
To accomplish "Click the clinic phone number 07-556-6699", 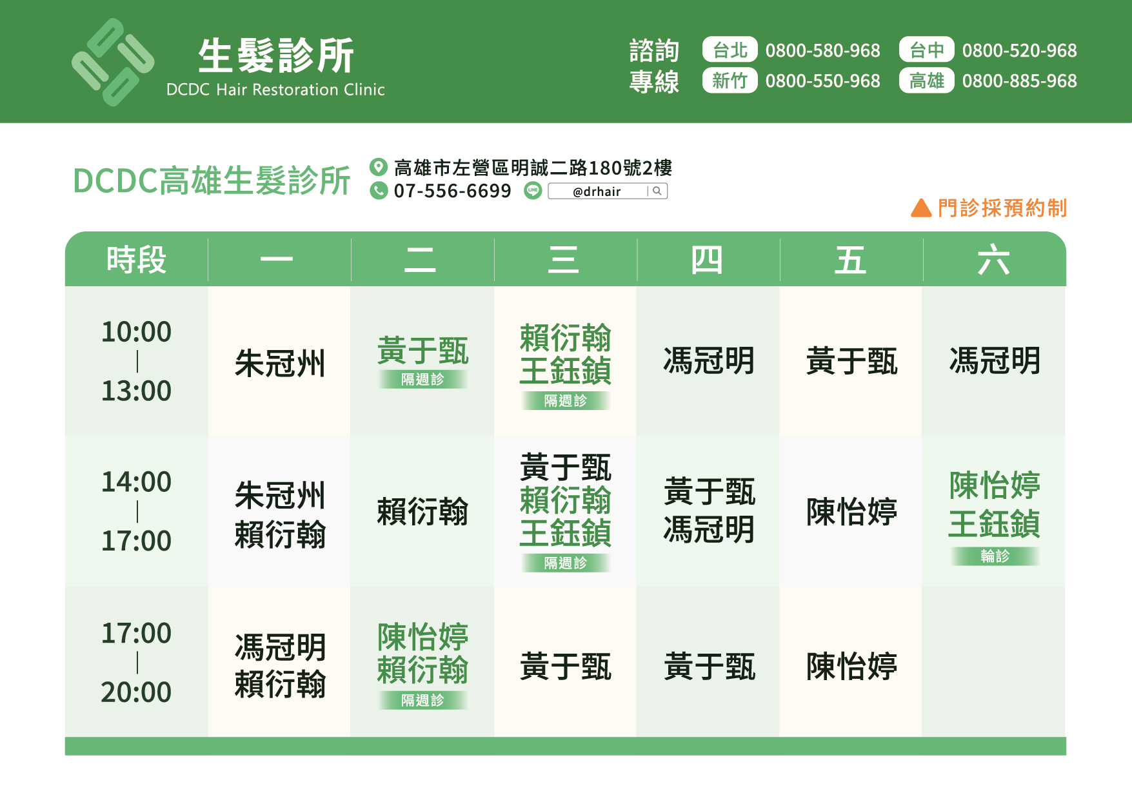I will (452, 191).
